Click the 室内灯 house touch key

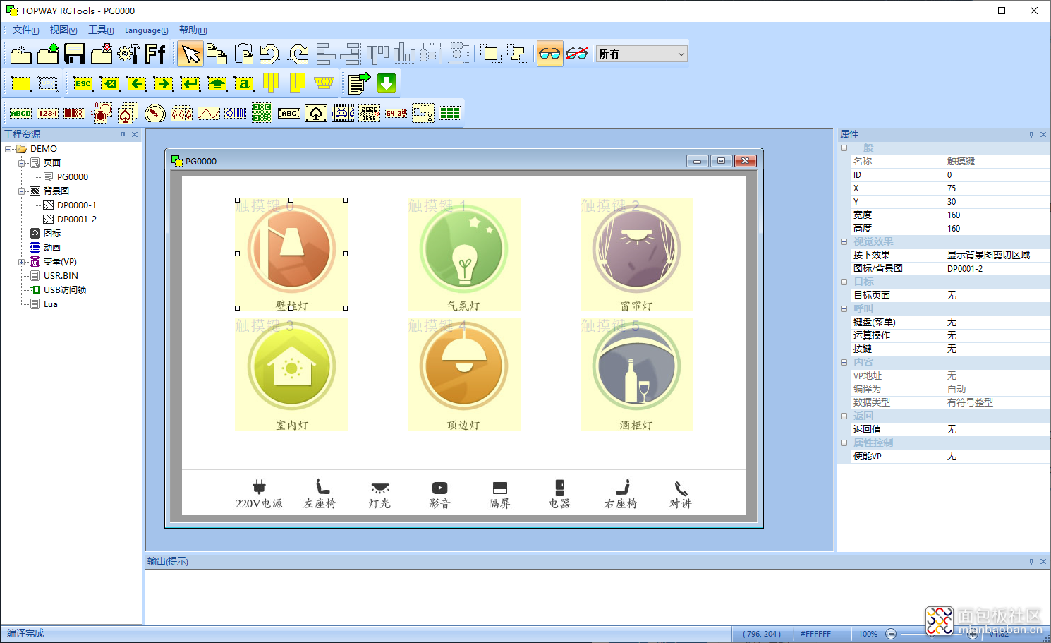(x=291, y=374)
